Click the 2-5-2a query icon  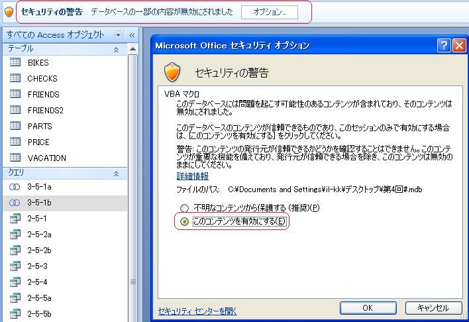pos(15,235)
